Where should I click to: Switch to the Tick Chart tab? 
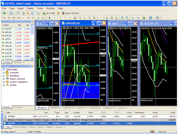tap(18, 62)
